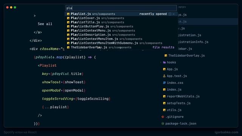Screen dimensions: 242x136
Task: Click the JS icon next to utils.js
Action: [x=164, y=110]
